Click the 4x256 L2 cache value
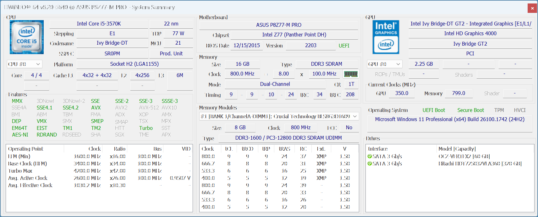 pos(142,75)
